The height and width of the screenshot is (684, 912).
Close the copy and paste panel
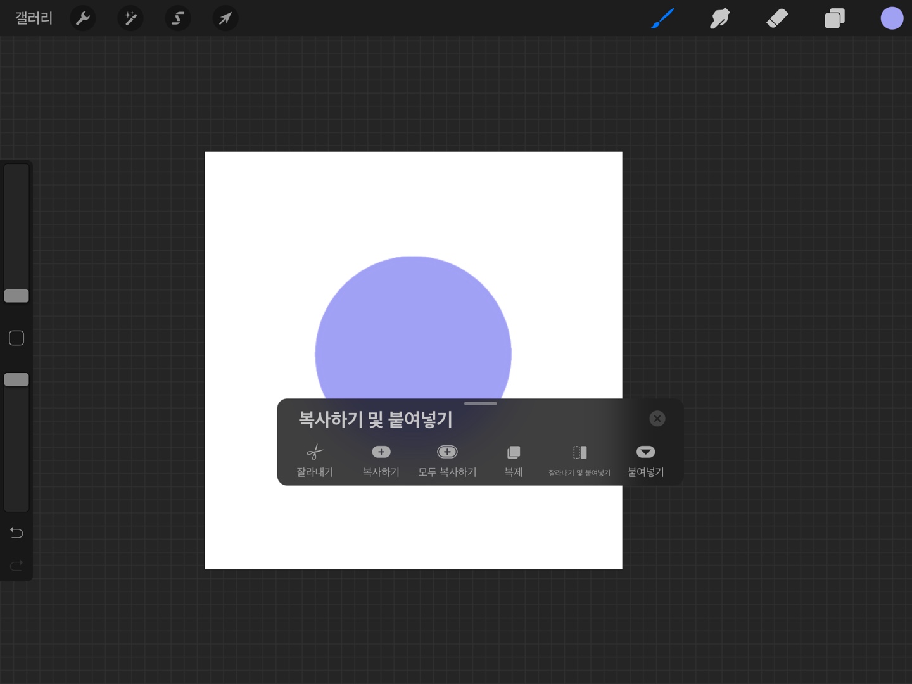(657, 419)
